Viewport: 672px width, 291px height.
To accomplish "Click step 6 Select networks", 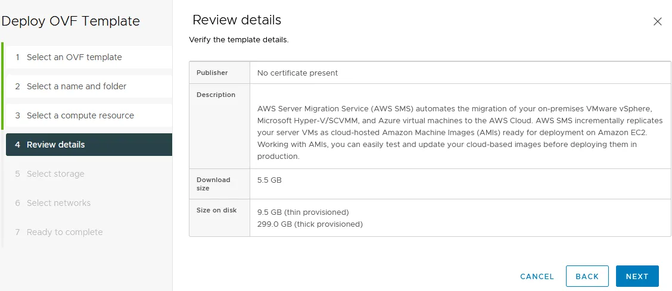I will (x=58, y=203).
